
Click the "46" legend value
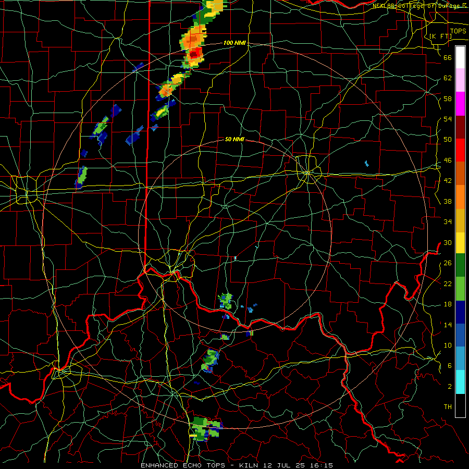[x=448, y=161]
